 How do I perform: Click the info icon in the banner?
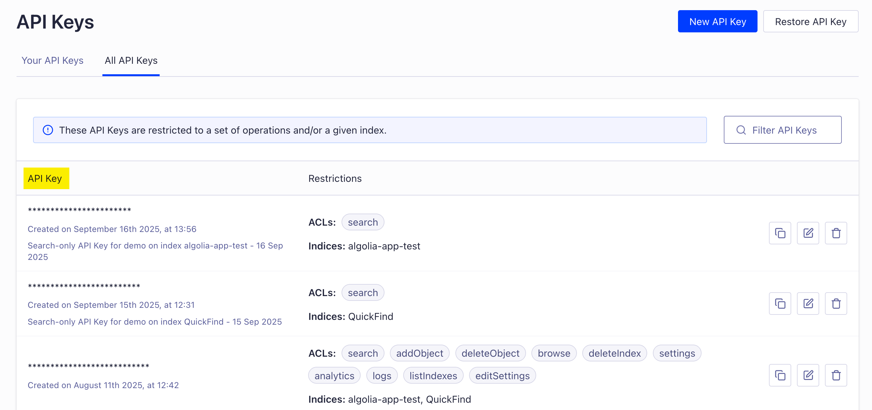(48, 130)
